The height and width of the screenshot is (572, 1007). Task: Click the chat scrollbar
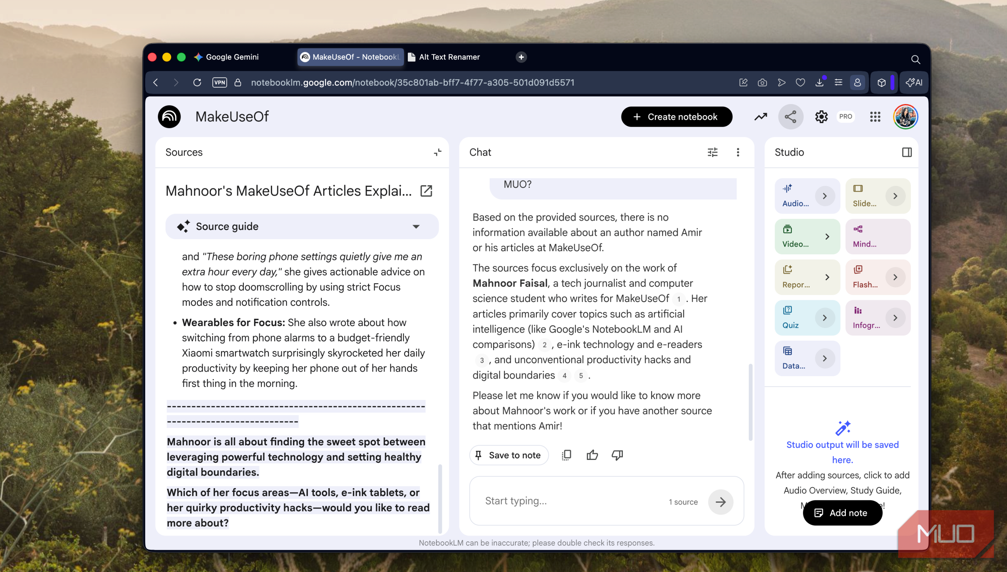click(x=751, y=402)
